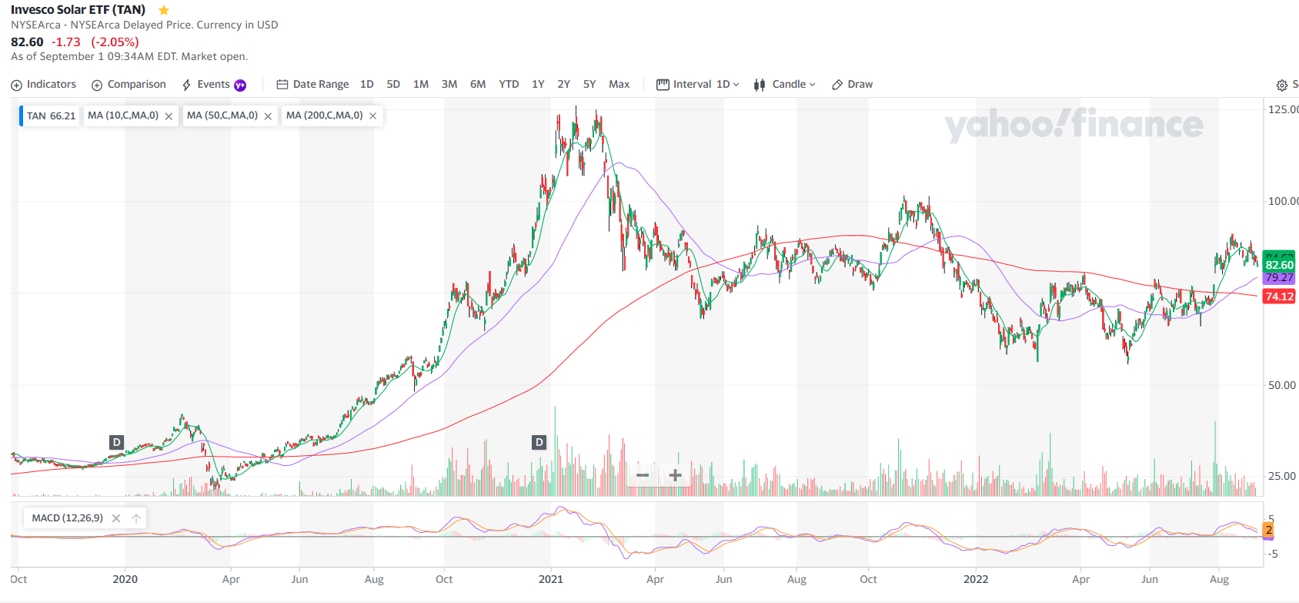Click the purple Y+ badge beside Events
The image size is (1299, 603).
(x=240, y=85)
